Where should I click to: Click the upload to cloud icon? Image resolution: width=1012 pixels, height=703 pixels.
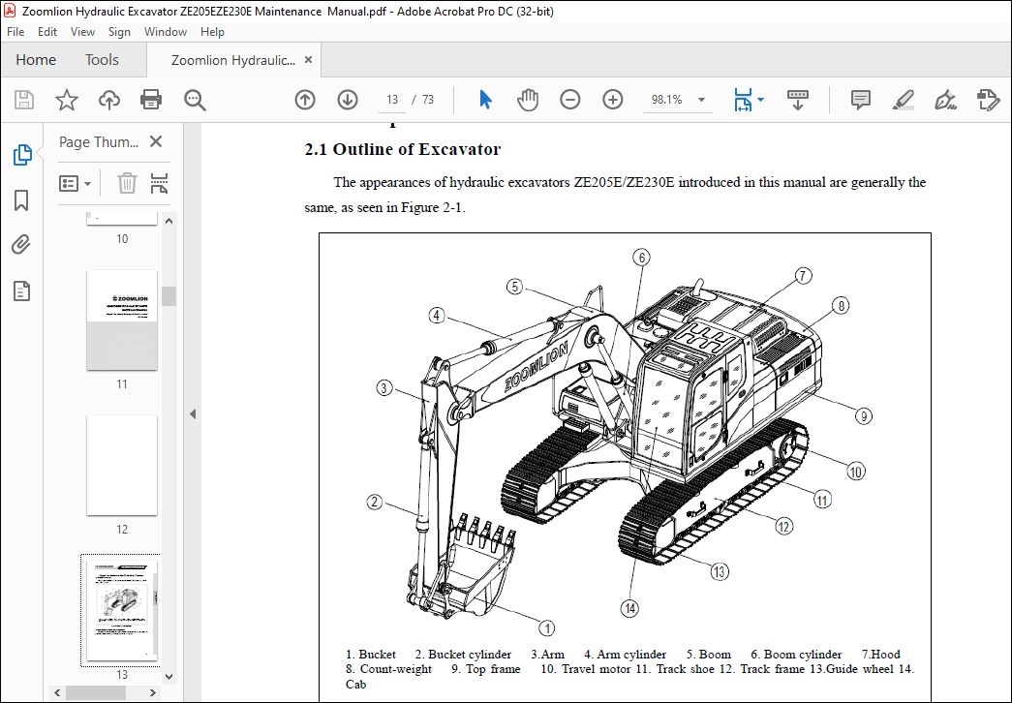pos(109,100)
